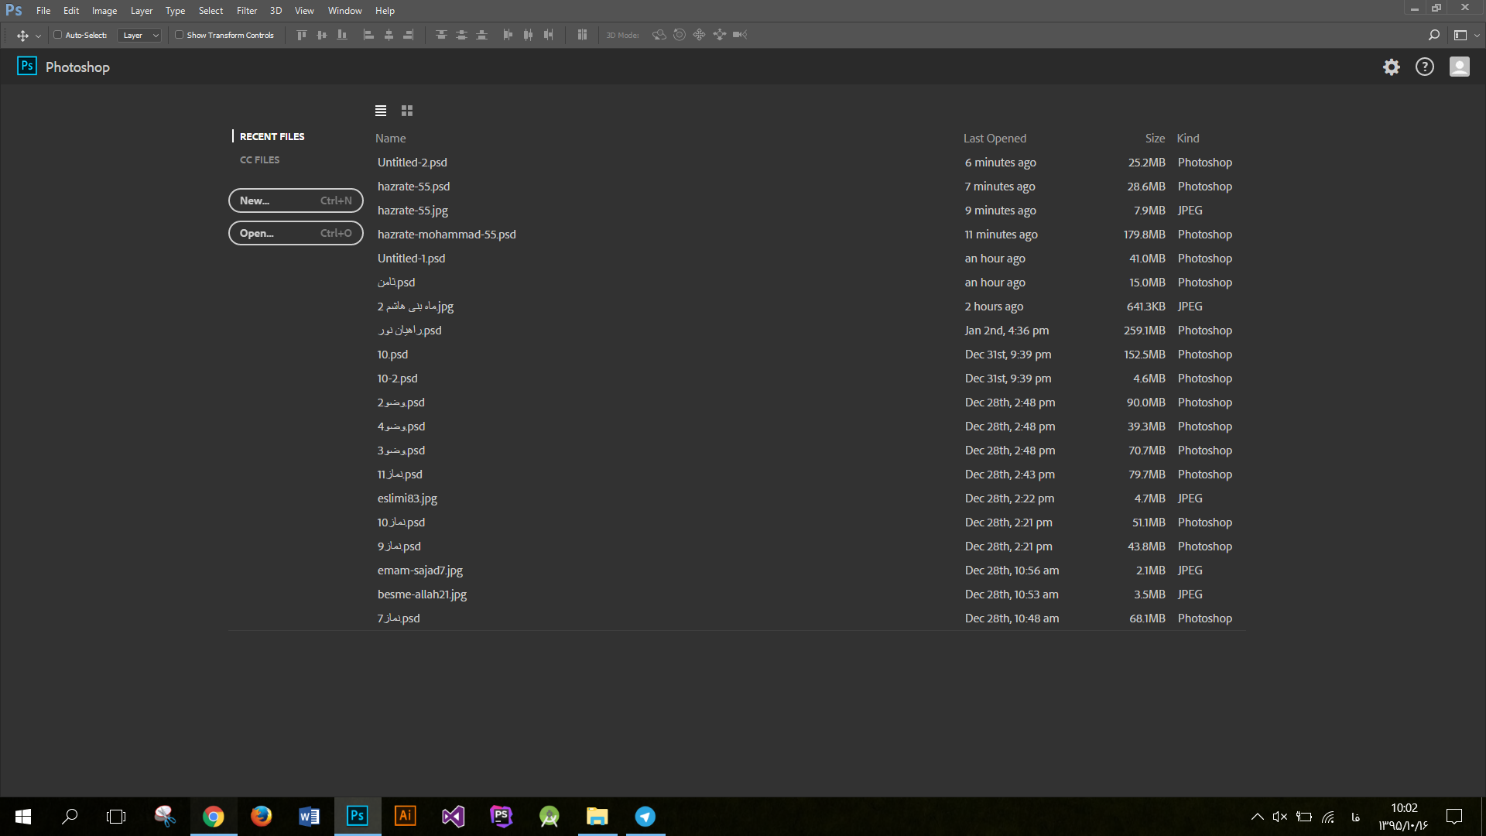Switch to list view icon
This screenshot has width=1486, height=836.
click(x=381, y=111)
